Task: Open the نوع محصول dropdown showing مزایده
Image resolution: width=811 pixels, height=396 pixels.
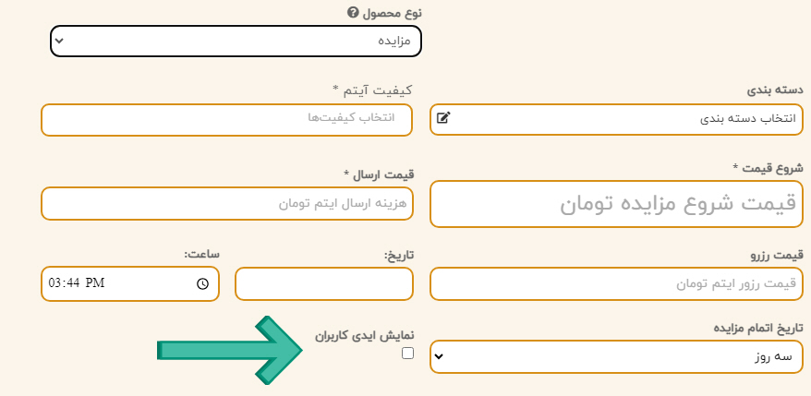Action: point(236,41)
